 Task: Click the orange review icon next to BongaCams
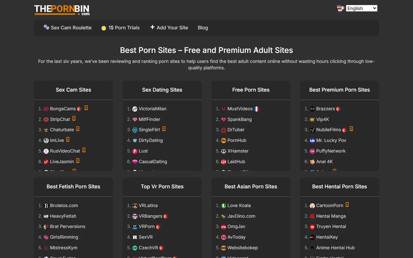coord(86,108)
